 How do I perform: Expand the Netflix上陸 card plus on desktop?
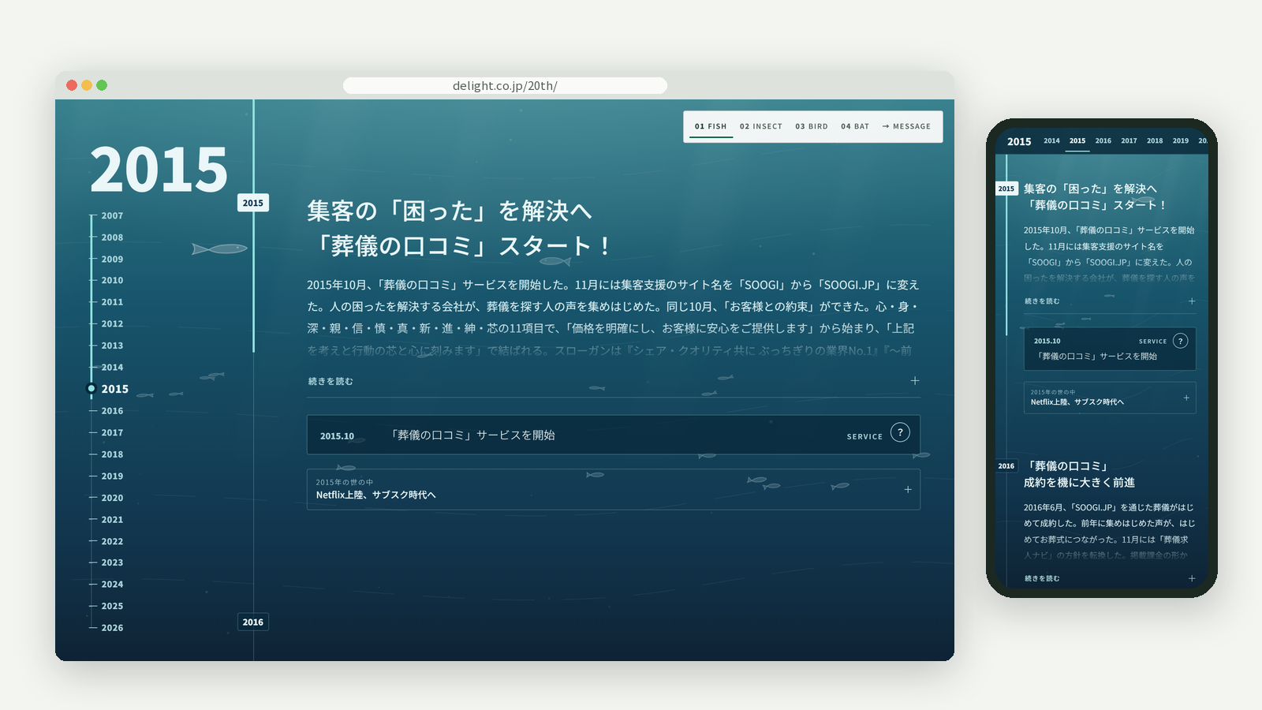click(x=908, y=490)
